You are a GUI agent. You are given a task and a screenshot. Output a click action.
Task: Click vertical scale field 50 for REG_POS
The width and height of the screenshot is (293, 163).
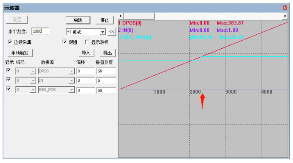106,90
